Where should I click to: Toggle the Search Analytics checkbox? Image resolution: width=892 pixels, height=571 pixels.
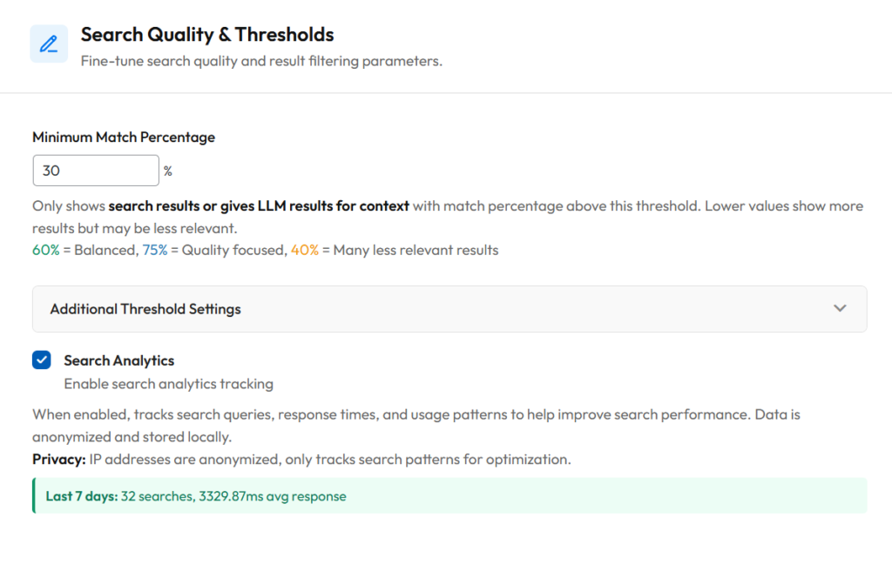(42, 360)
